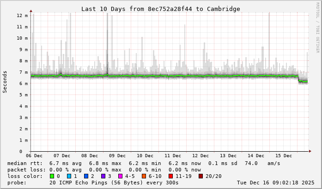
Task: Click the orange 6-10 loss swatch
Action: click(144, 176)
